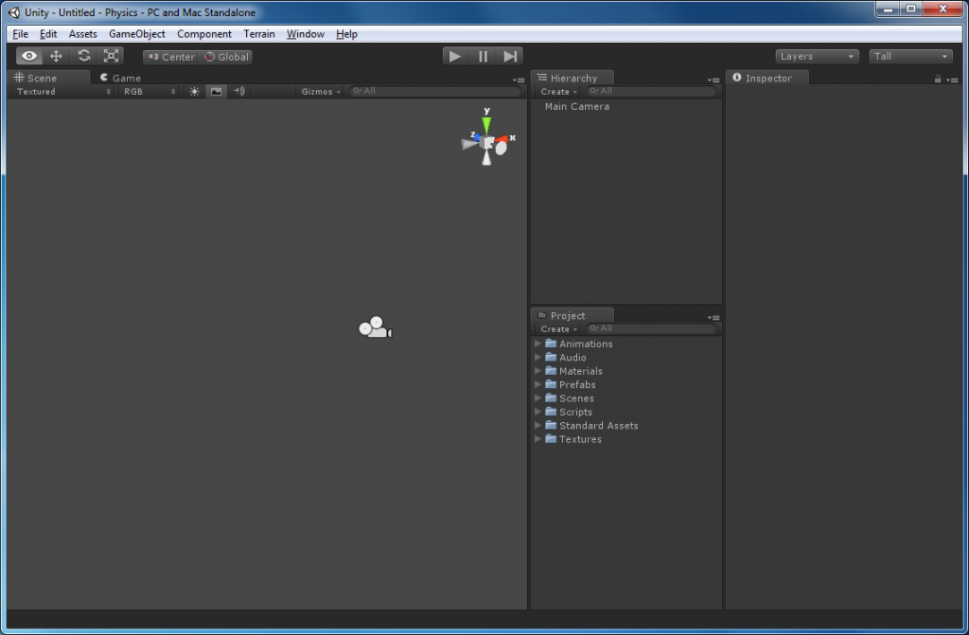Expand the Prefabs folder
969x635 pixels.
537,384
